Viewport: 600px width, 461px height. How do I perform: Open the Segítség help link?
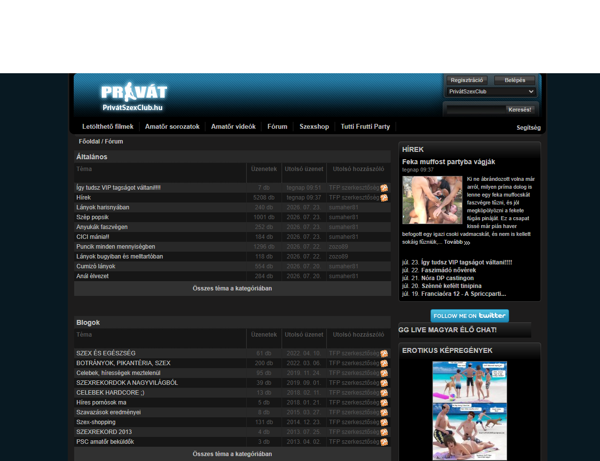[x=528, y=128]
